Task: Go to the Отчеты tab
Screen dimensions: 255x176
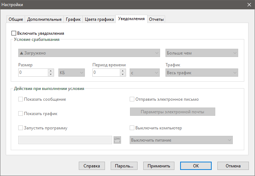Action: point(156,19)
